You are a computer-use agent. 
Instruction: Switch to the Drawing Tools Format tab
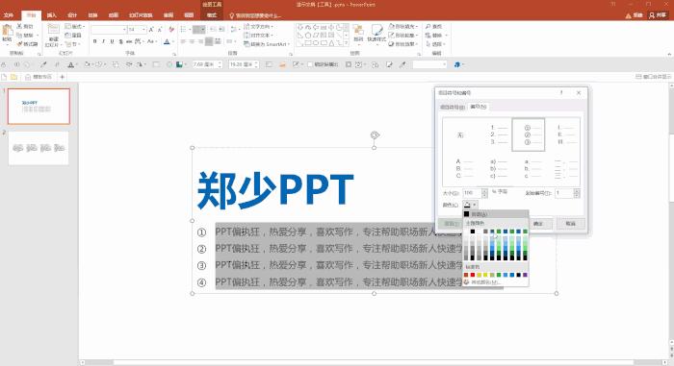[x=212, y=15]
